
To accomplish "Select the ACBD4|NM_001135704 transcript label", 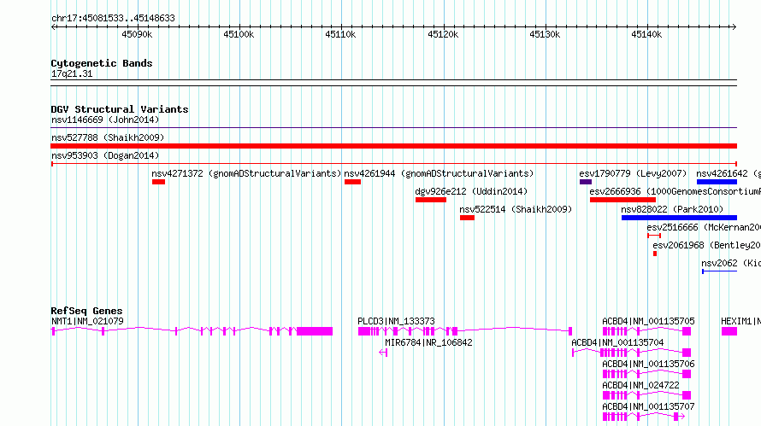I will 617,342.
